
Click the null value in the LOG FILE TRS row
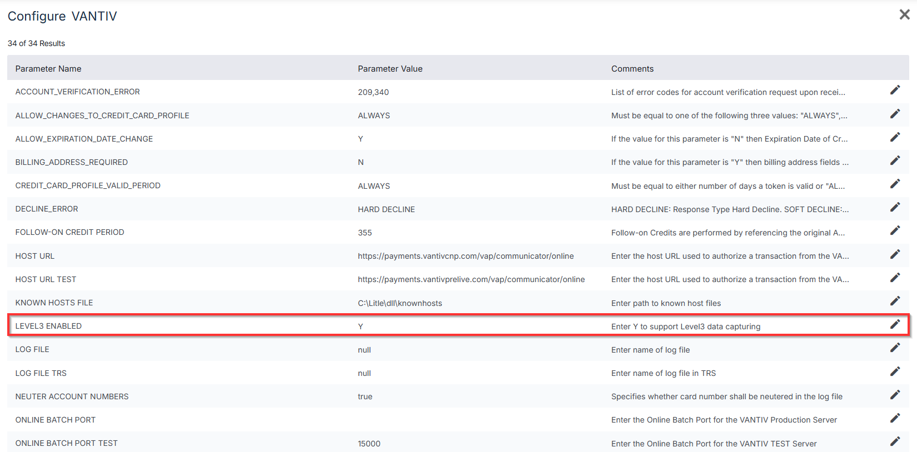coord(365,373)
